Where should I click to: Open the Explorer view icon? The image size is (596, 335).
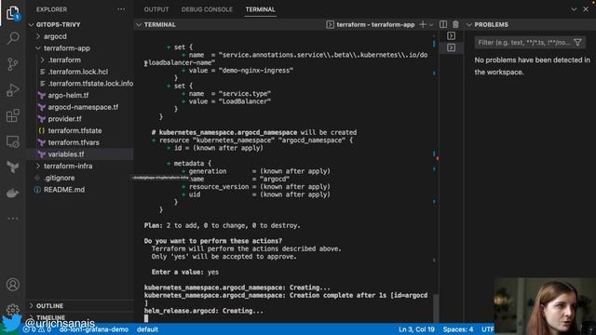[x=12, y=13]
